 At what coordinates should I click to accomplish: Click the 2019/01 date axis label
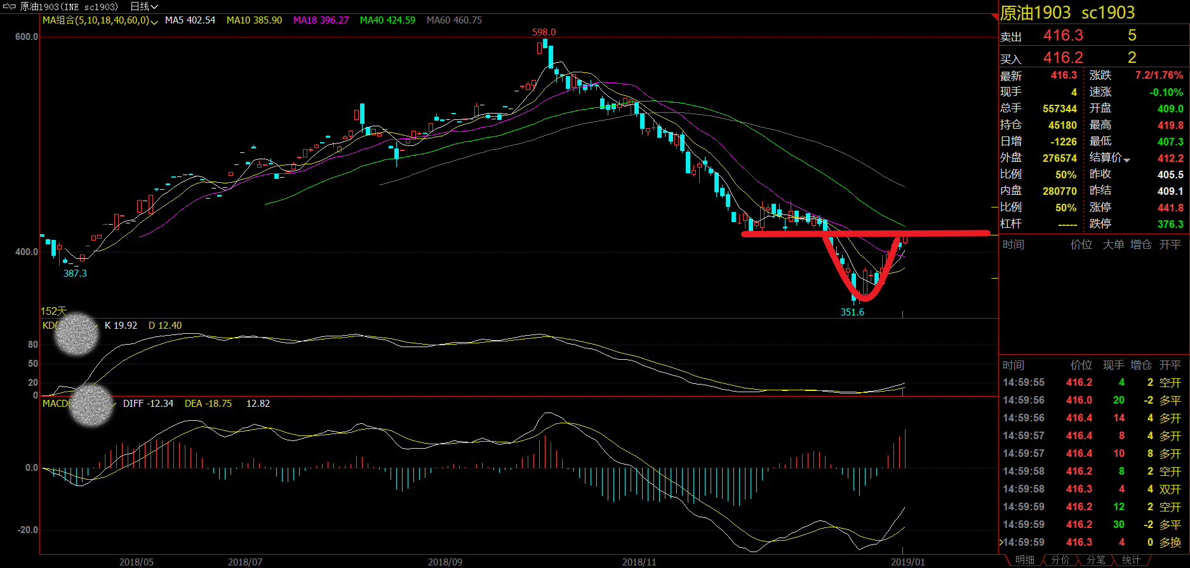pos(908,562)
